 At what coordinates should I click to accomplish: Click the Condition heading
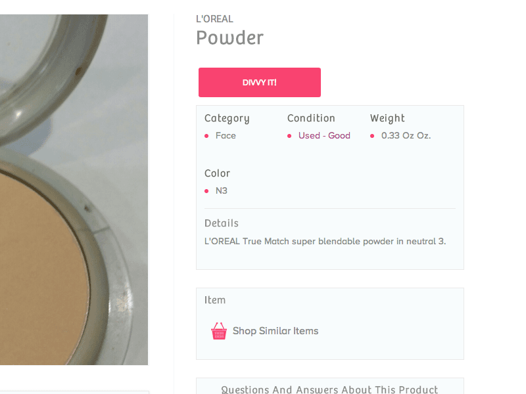(311, 118)
